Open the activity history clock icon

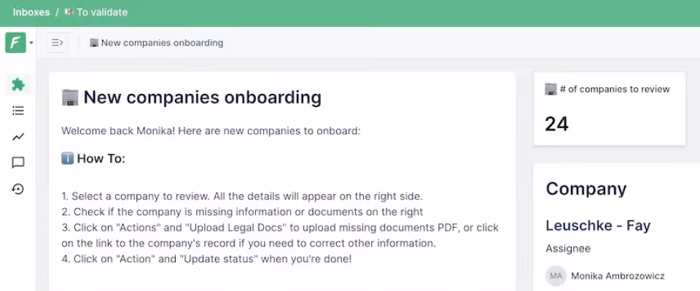tap(17, 189)
